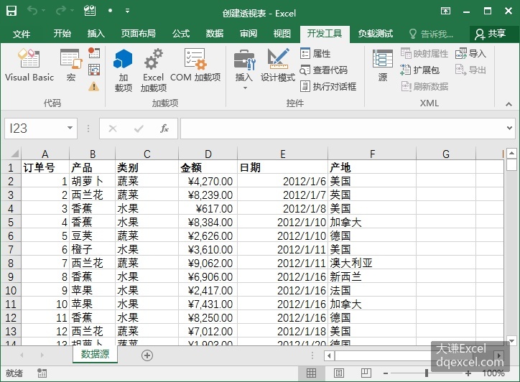
Task: Click the zoom slider handle
Action: (427, 373)
